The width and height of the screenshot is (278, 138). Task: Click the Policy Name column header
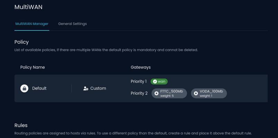tap(33, 67)
